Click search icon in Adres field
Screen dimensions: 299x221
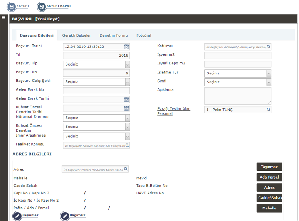coord(126,169)
